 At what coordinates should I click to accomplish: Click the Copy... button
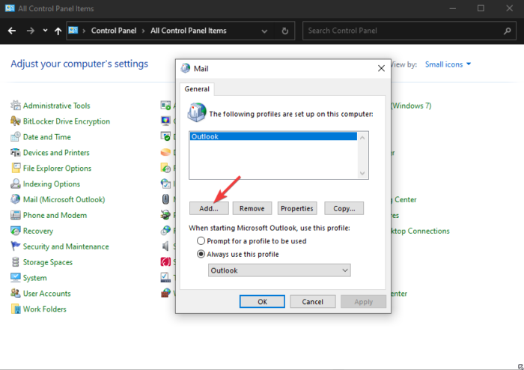pyautogui.click(x=344, y=208)
